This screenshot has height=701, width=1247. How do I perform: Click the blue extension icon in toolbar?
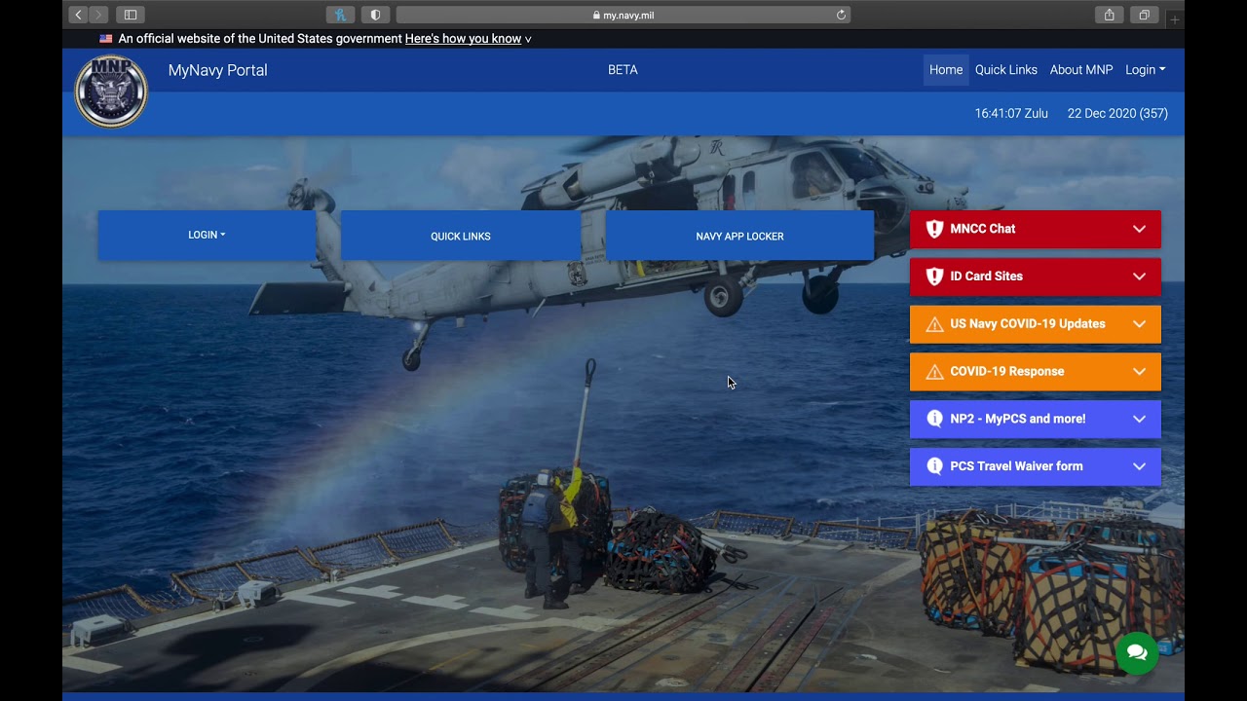(x=340, y=15)
